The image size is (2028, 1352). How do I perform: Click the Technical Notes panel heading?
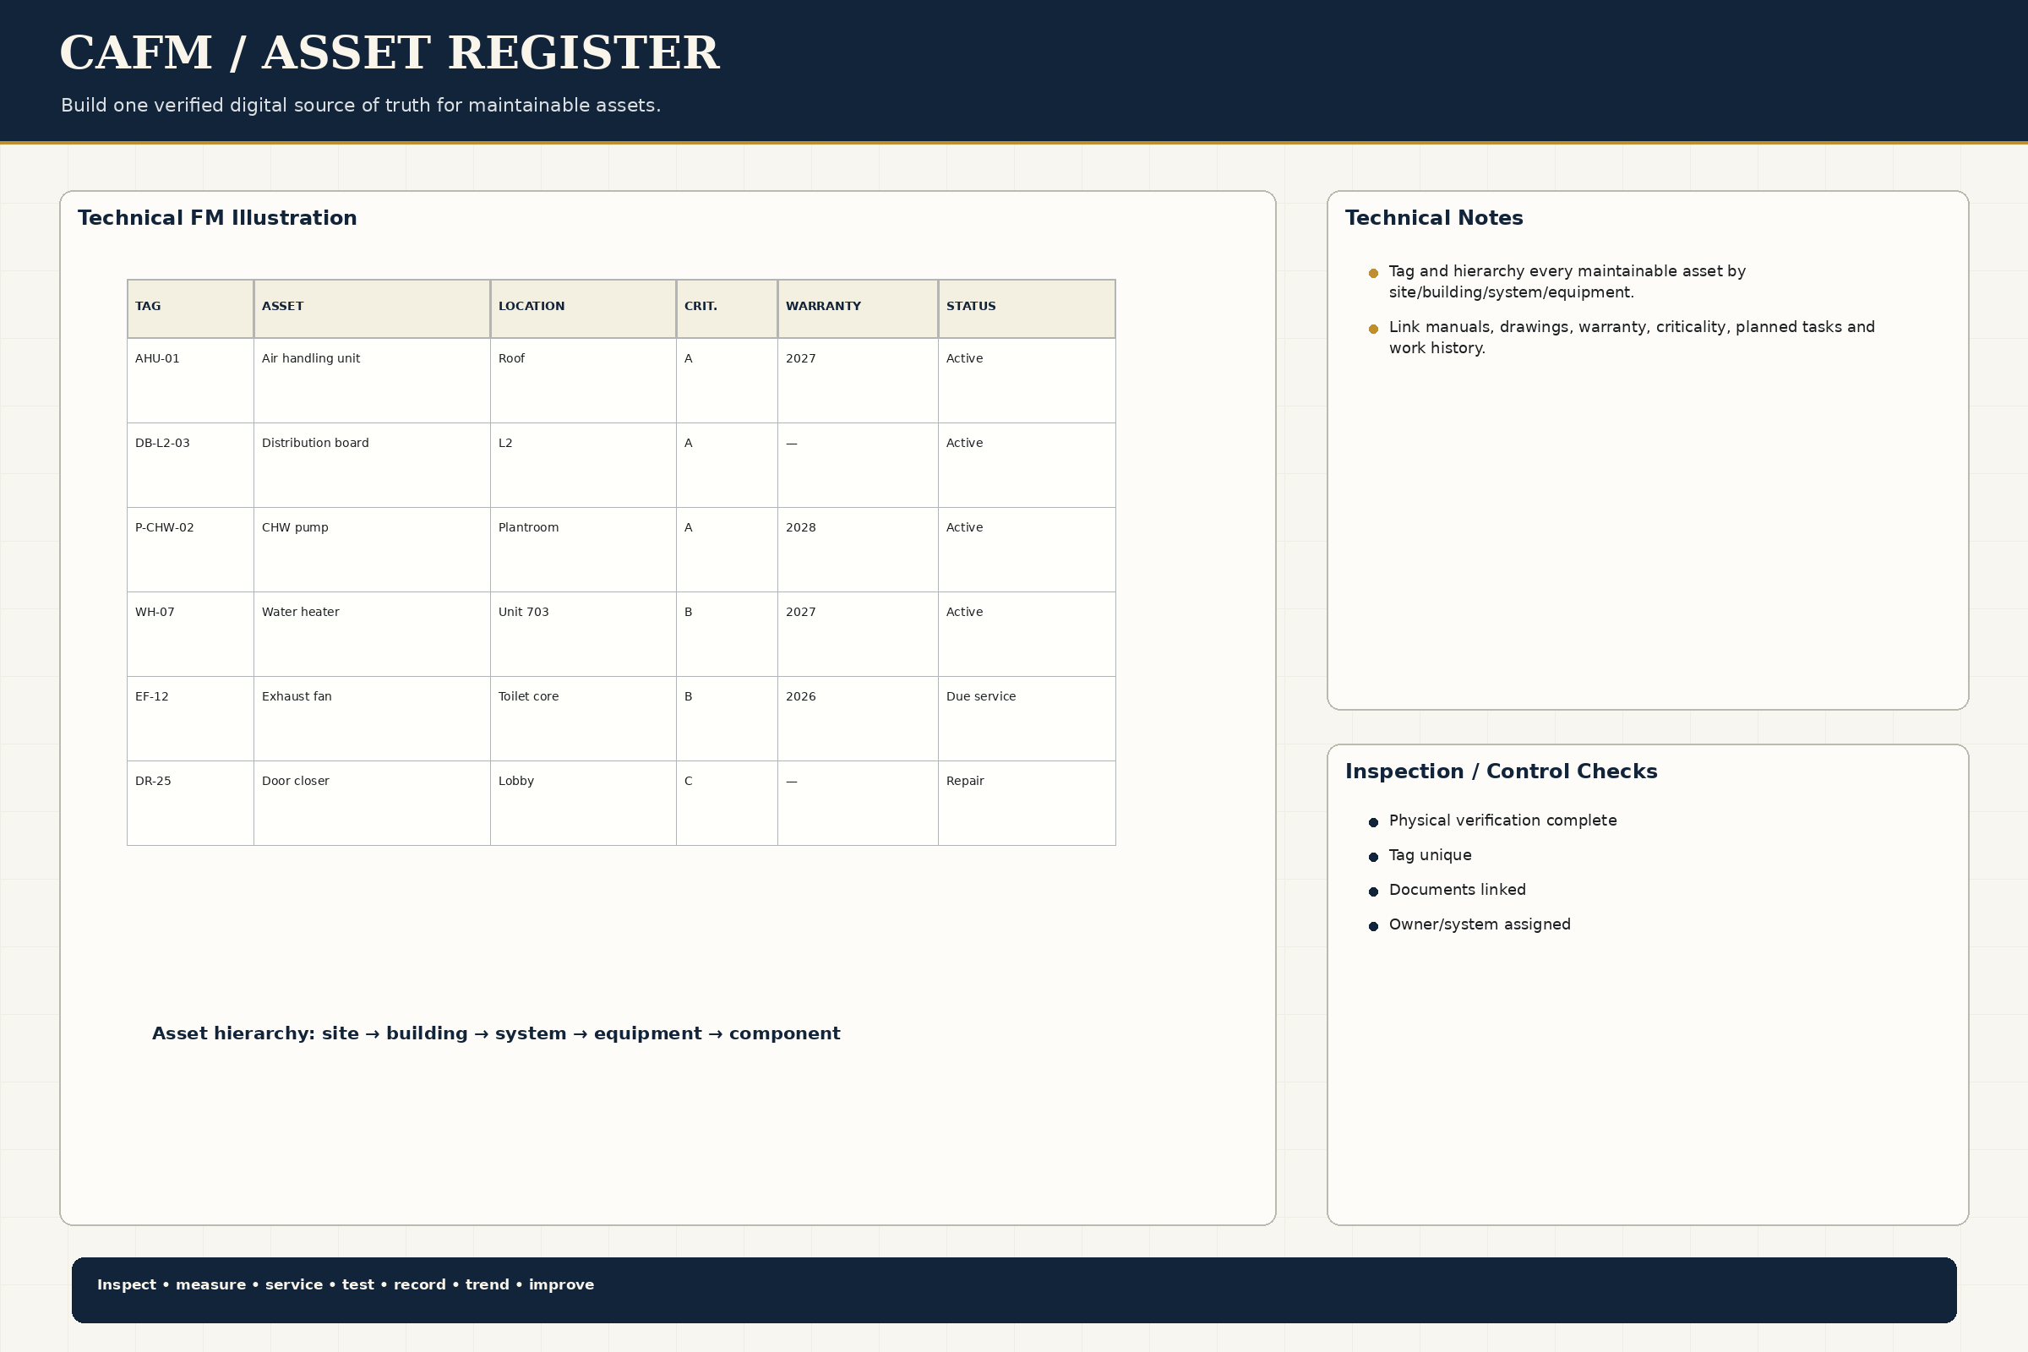(x=1434, y=218)
